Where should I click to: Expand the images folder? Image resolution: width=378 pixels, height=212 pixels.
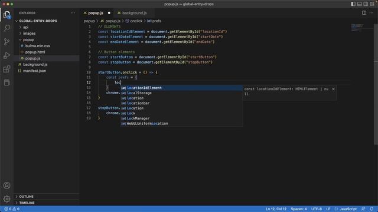pos(29,34)
